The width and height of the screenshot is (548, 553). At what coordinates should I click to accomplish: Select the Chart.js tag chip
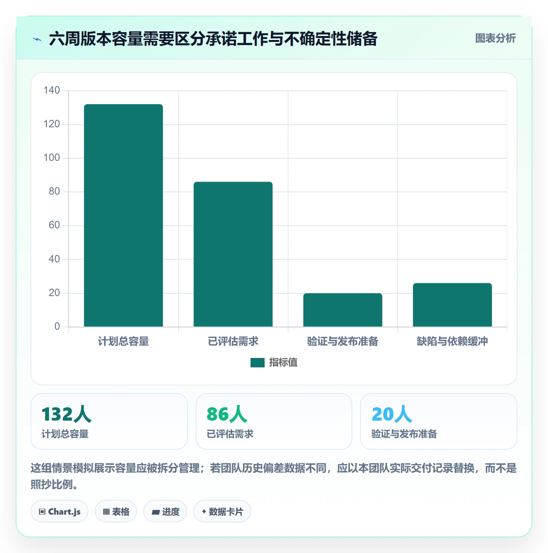click(x=59, y=511)
